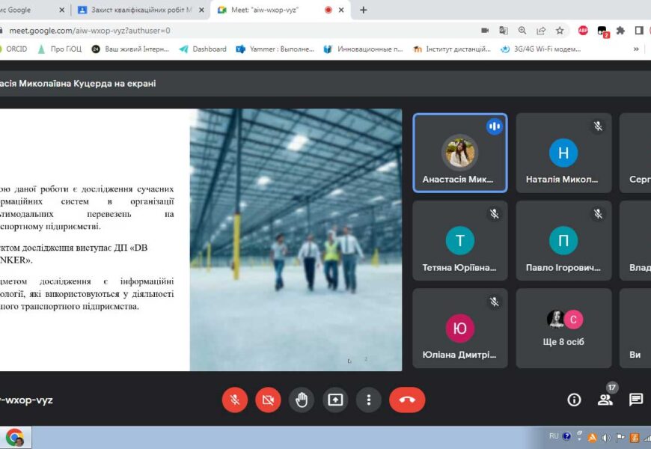The width and height of the screenshot is (651, 449).
Task: Click the Present now screen share icon
Action: click(x=335, y=400)
